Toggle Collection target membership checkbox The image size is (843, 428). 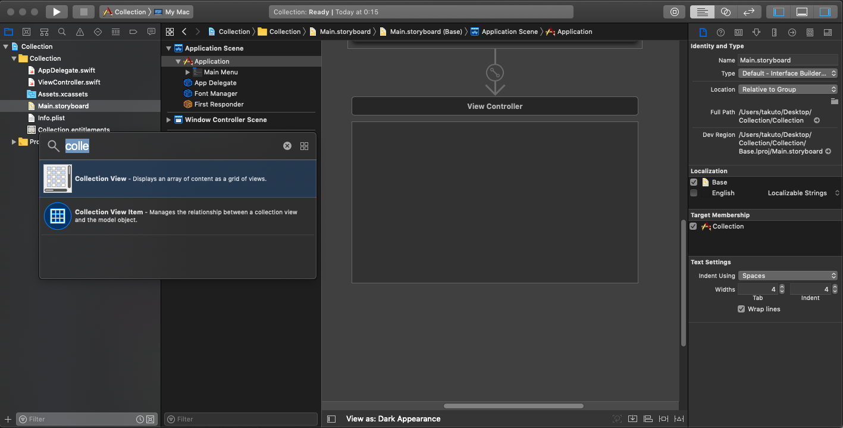coord(693,226)
